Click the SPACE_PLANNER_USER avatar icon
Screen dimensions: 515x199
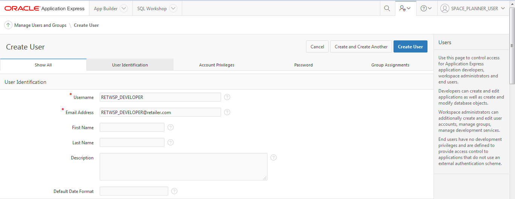[445, 8]
